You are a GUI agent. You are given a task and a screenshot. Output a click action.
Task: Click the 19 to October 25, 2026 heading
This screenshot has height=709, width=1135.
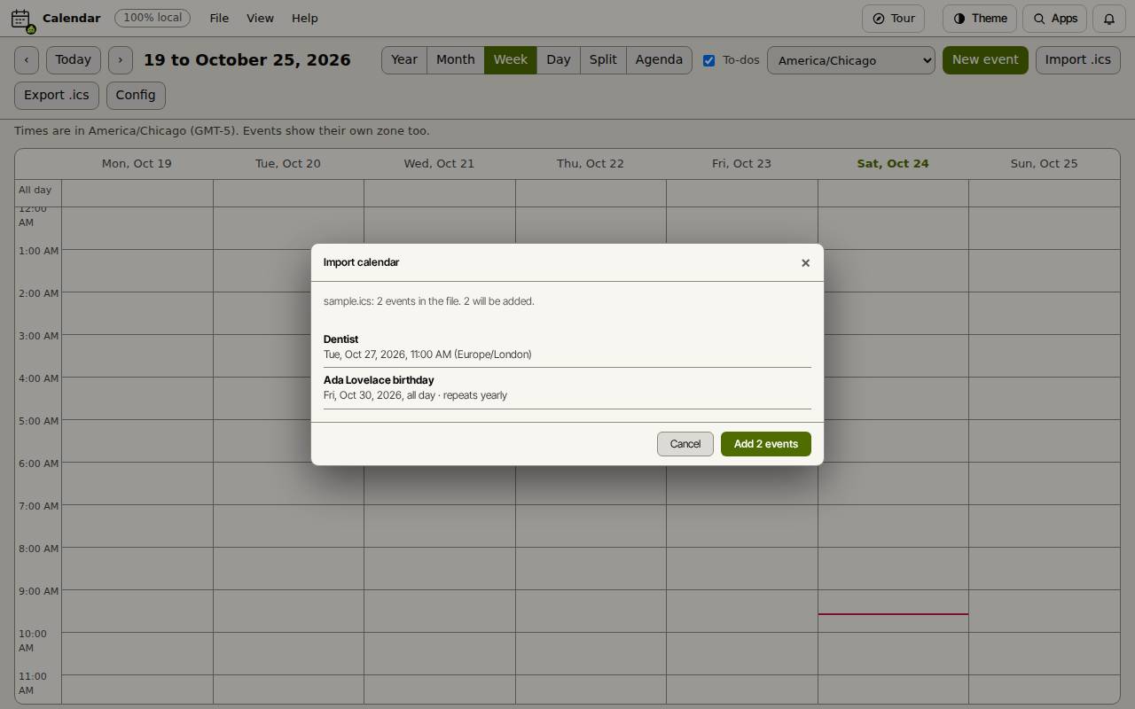(x=247, y=60)
